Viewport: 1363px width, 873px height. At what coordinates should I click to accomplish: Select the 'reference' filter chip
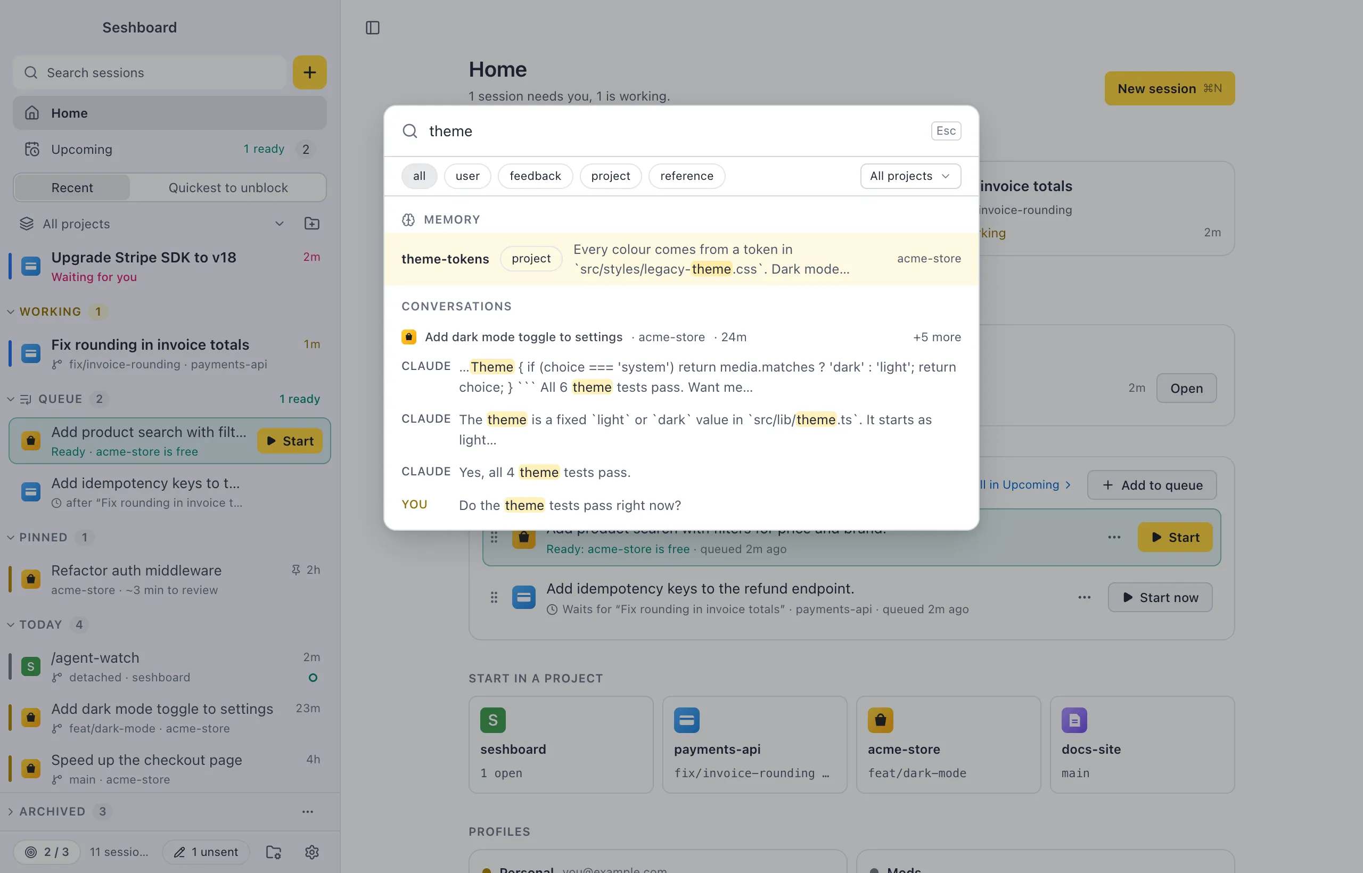coord(687,176)
